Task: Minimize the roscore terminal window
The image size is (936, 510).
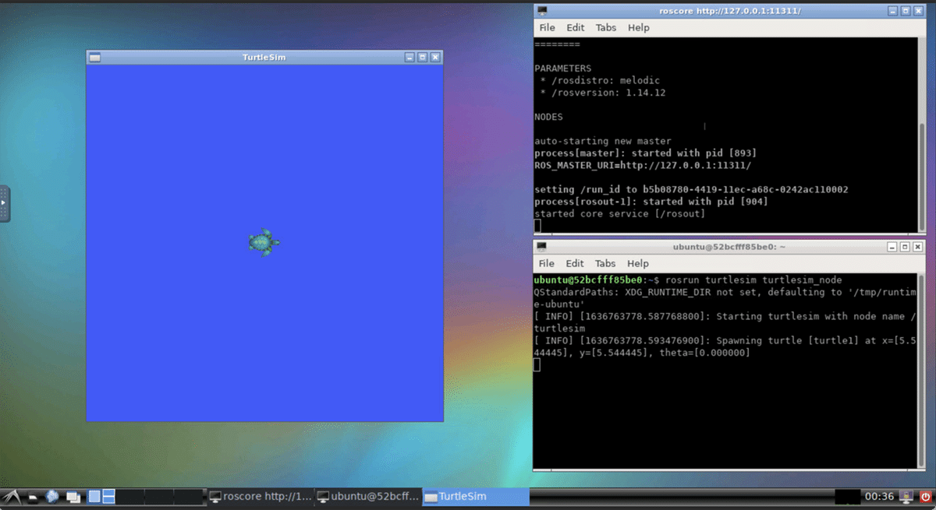Action: pos(892,11)
